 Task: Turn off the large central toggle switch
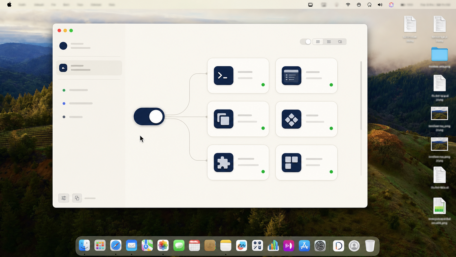pos(149,117)
